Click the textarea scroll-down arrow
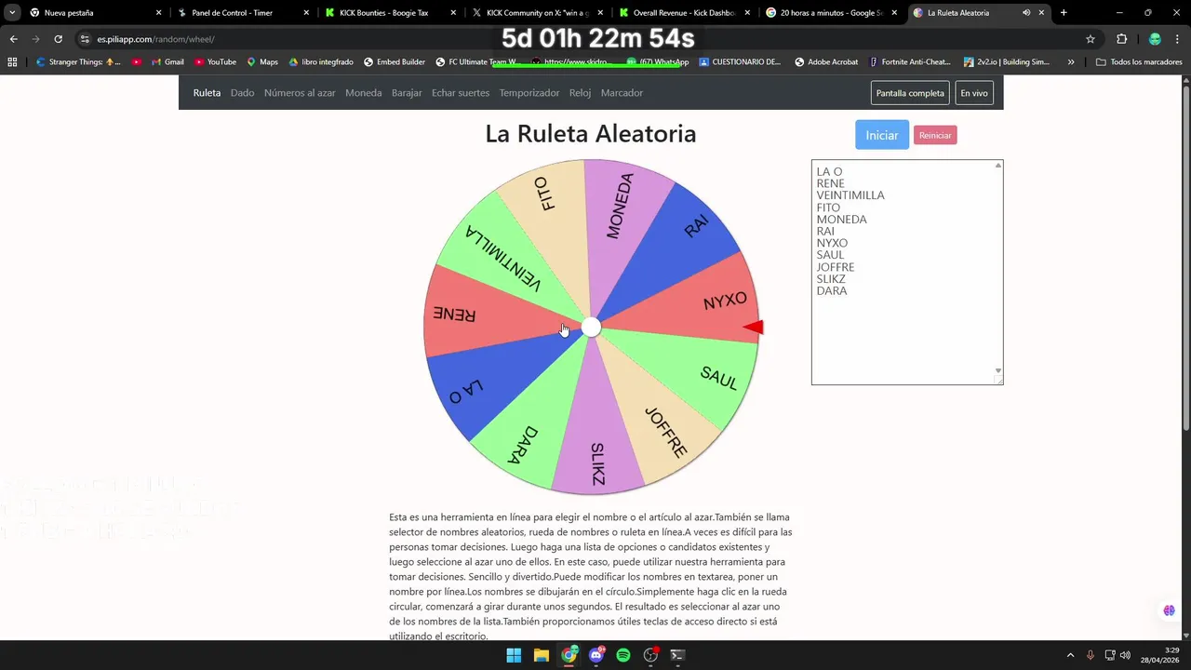This screenshot has width=1191, height=670. (998, 370)
